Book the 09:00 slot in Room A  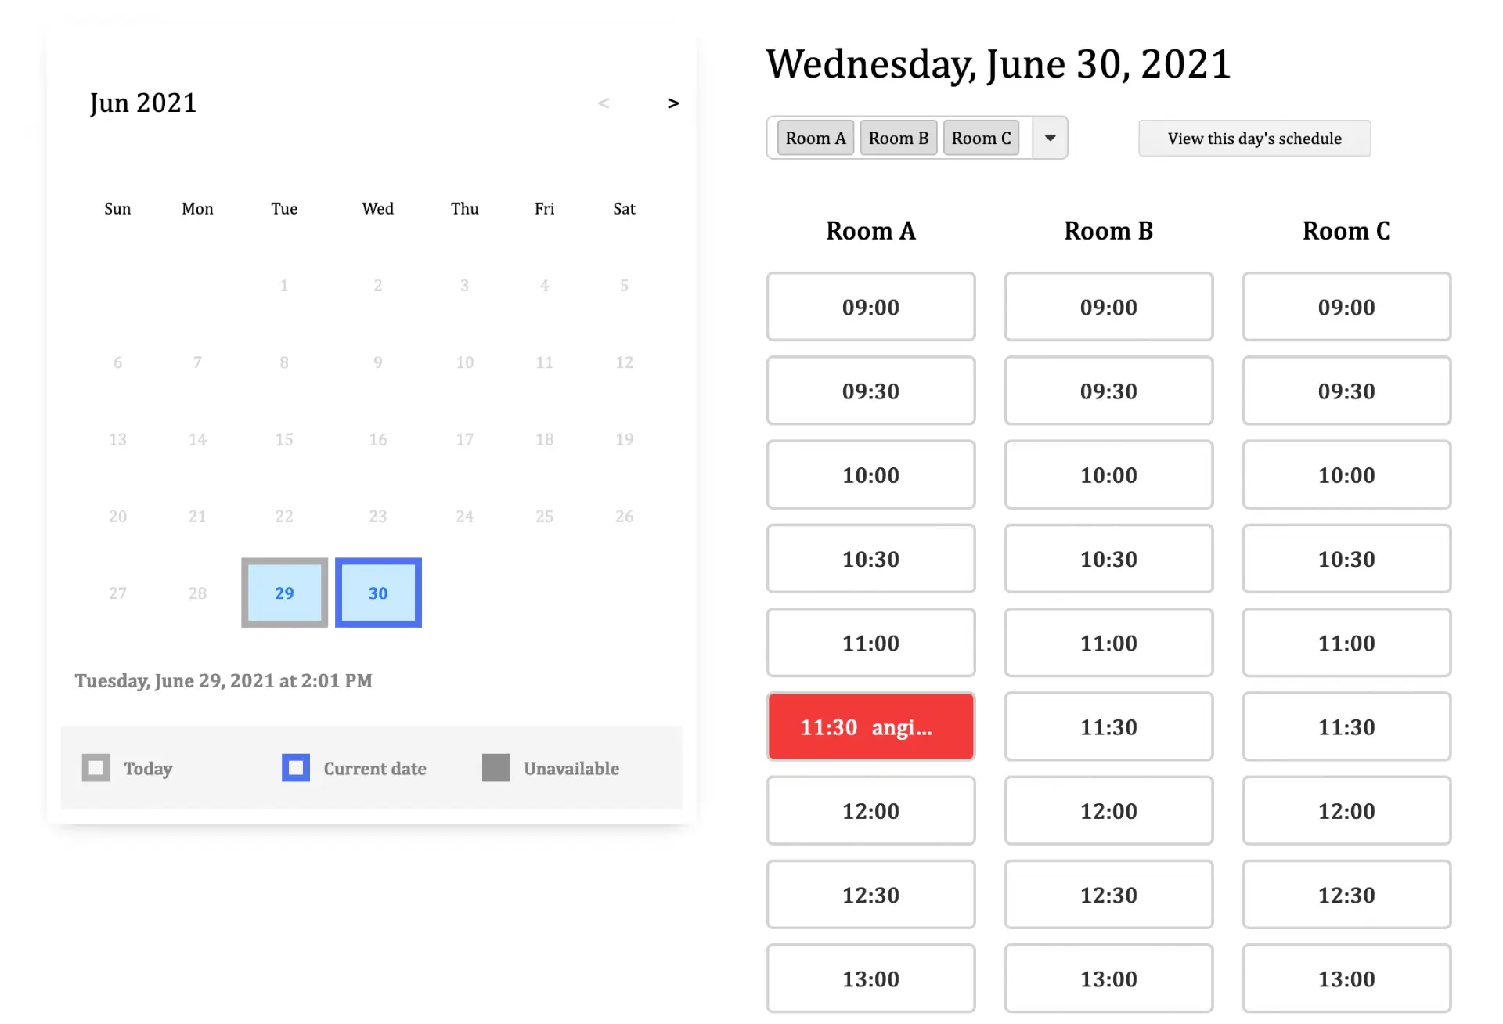(x=870, y=307)
